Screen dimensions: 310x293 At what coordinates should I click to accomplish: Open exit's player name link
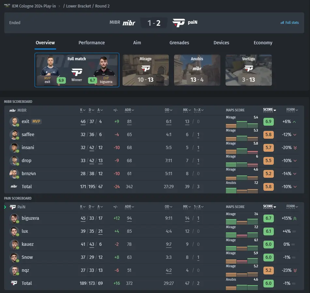(x=25, y=121)
